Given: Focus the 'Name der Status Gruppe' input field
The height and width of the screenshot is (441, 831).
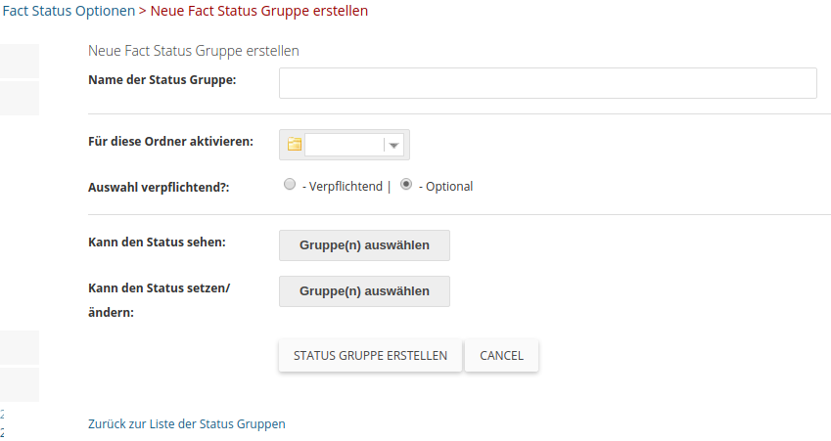Looking at the screenshot, I should tap(547, 83).
